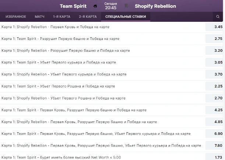This screenshot has height=160, width=225.
Task: Choose odds 3.20 for Shopify first tower win
Action: pos(214,51)
